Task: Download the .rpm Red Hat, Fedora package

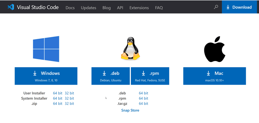Action: [x=150, y=76]
